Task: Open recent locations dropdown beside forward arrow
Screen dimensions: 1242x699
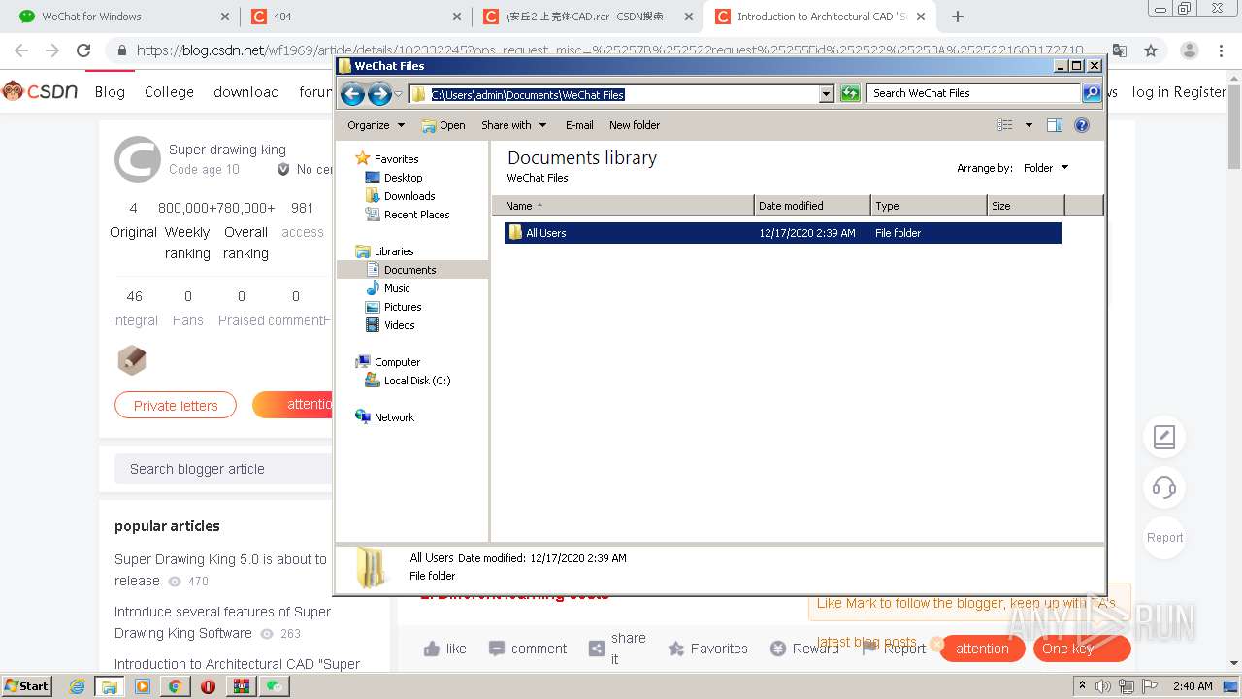Action: click(398, 94)
